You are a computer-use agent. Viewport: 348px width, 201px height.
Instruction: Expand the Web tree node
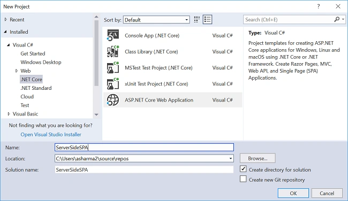pyautogui.click(x=17, y=71)
